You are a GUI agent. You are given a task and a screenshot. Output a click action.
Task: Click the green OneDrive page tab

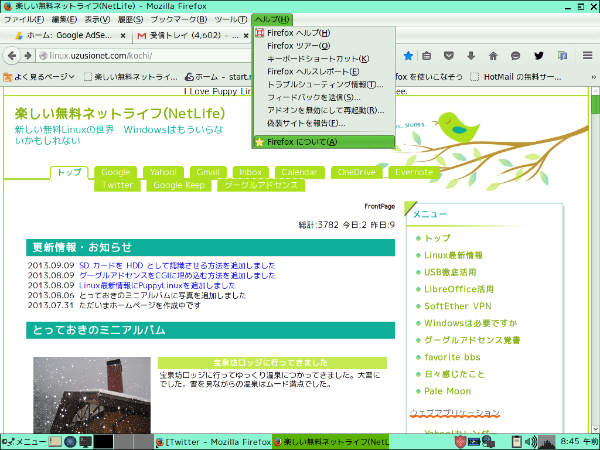(357, 173)
